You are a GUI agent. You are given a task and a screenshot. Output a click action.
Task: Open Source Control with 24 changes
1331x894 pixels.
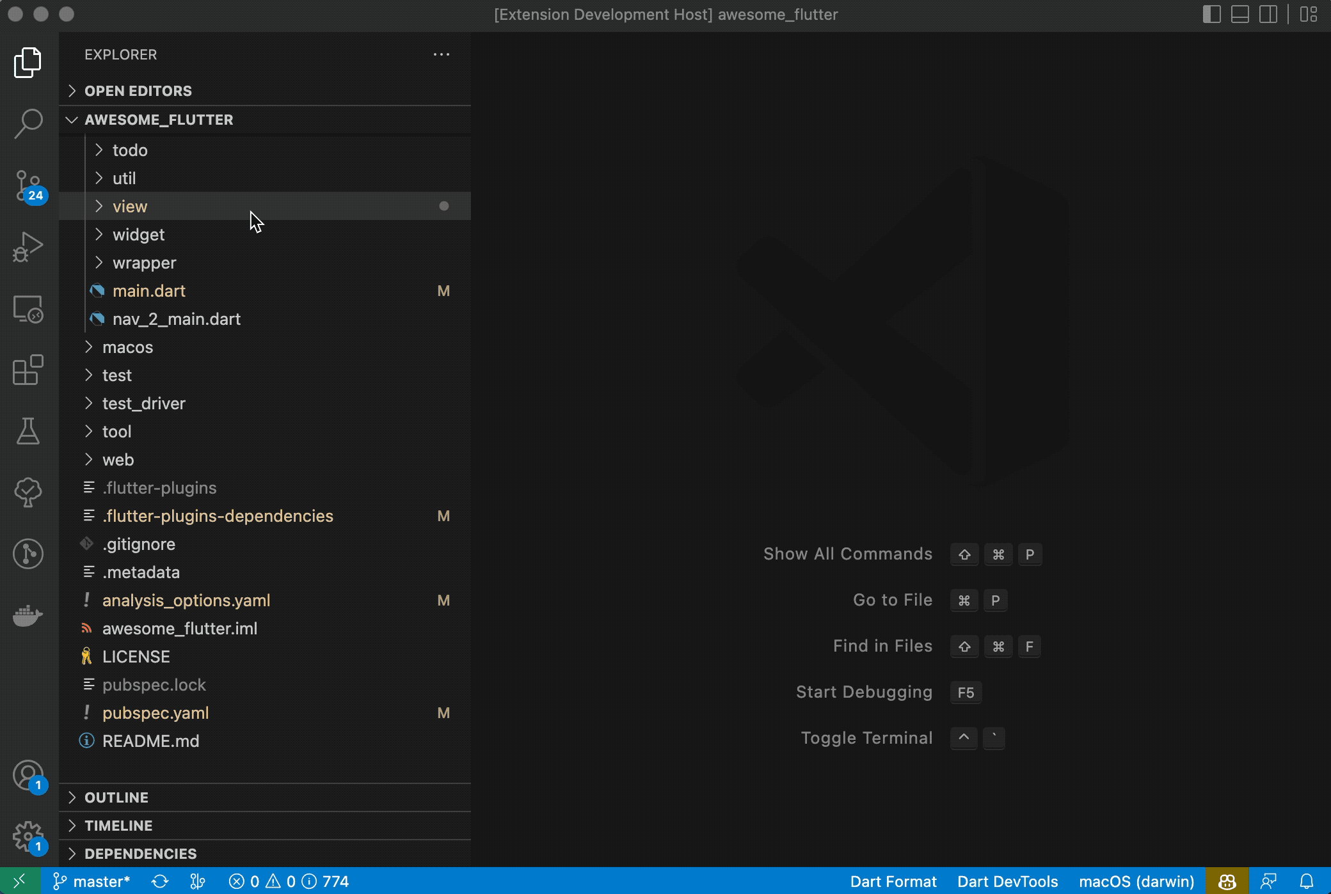tap(28, 186)
